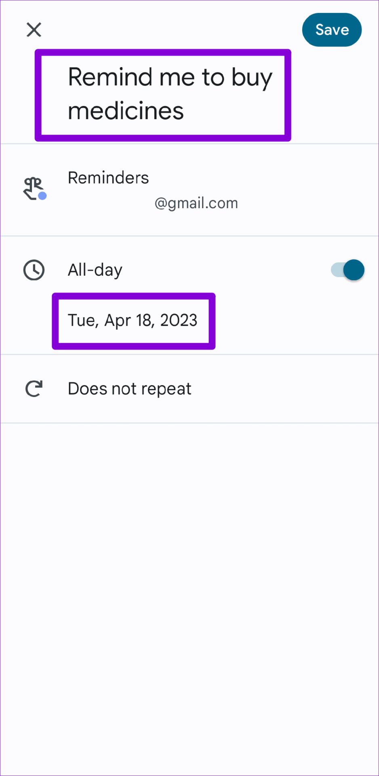Tap the circular repeat arrow icon
Screen dimensions: 379x776
(34, 389)
